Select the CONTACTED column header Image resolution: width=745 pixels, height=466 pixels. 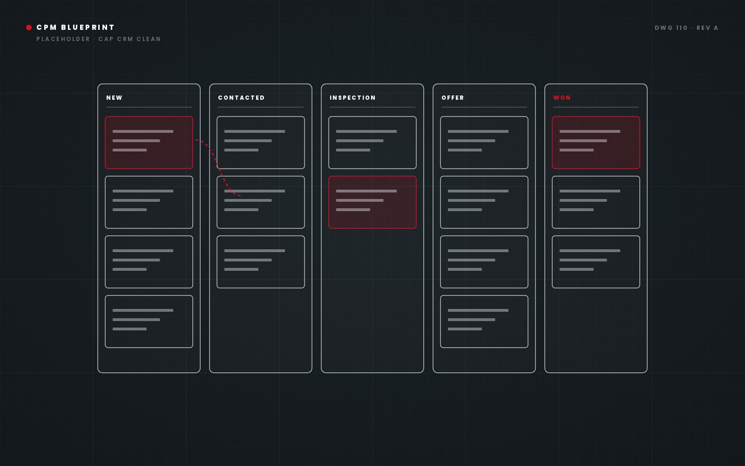pyautogui.click(x=241, y=98)
